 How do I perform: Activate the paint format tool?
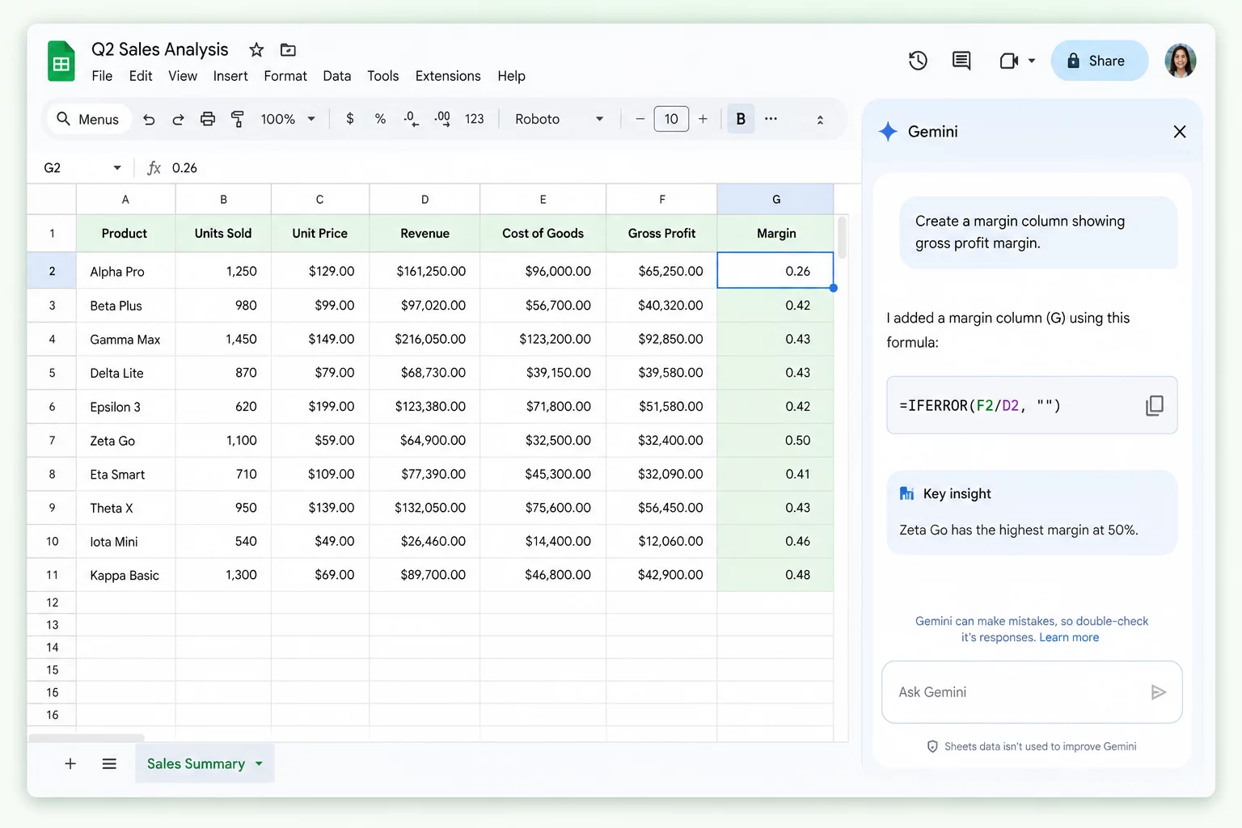pyautogui.click(x=238, y=119)
